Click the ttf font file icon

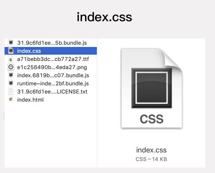pyautogui.click(x=11, y=59)
